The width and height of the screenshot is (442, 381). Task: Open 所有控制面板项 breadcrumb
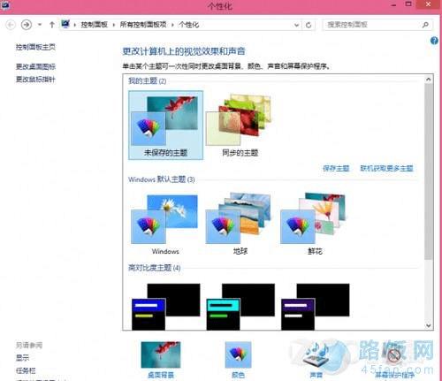click(143, 25)
